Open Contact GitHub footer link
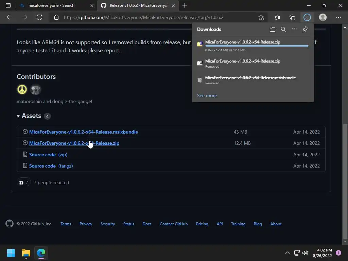Screen dimensions: 348x261 (x=174, y=224)
